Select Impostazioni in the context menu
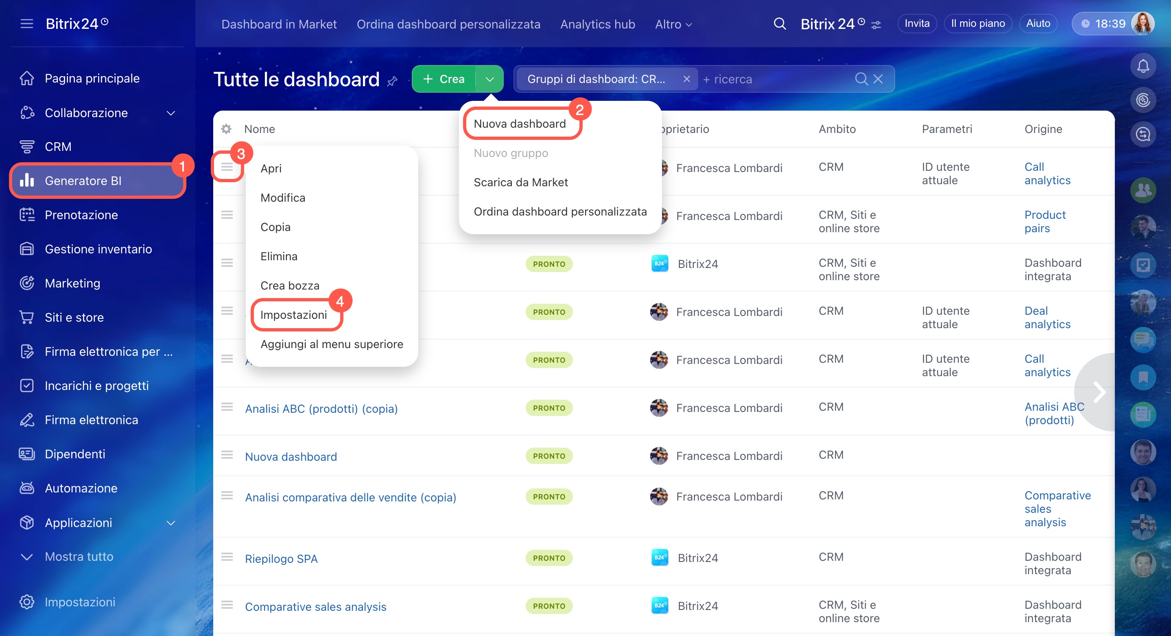1171x636 pixels. (x=294, y=315)
